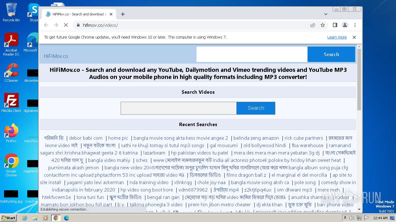396x222 pixels.
Task: Click the Search button under Search Videos
Action: click(256, 108)
